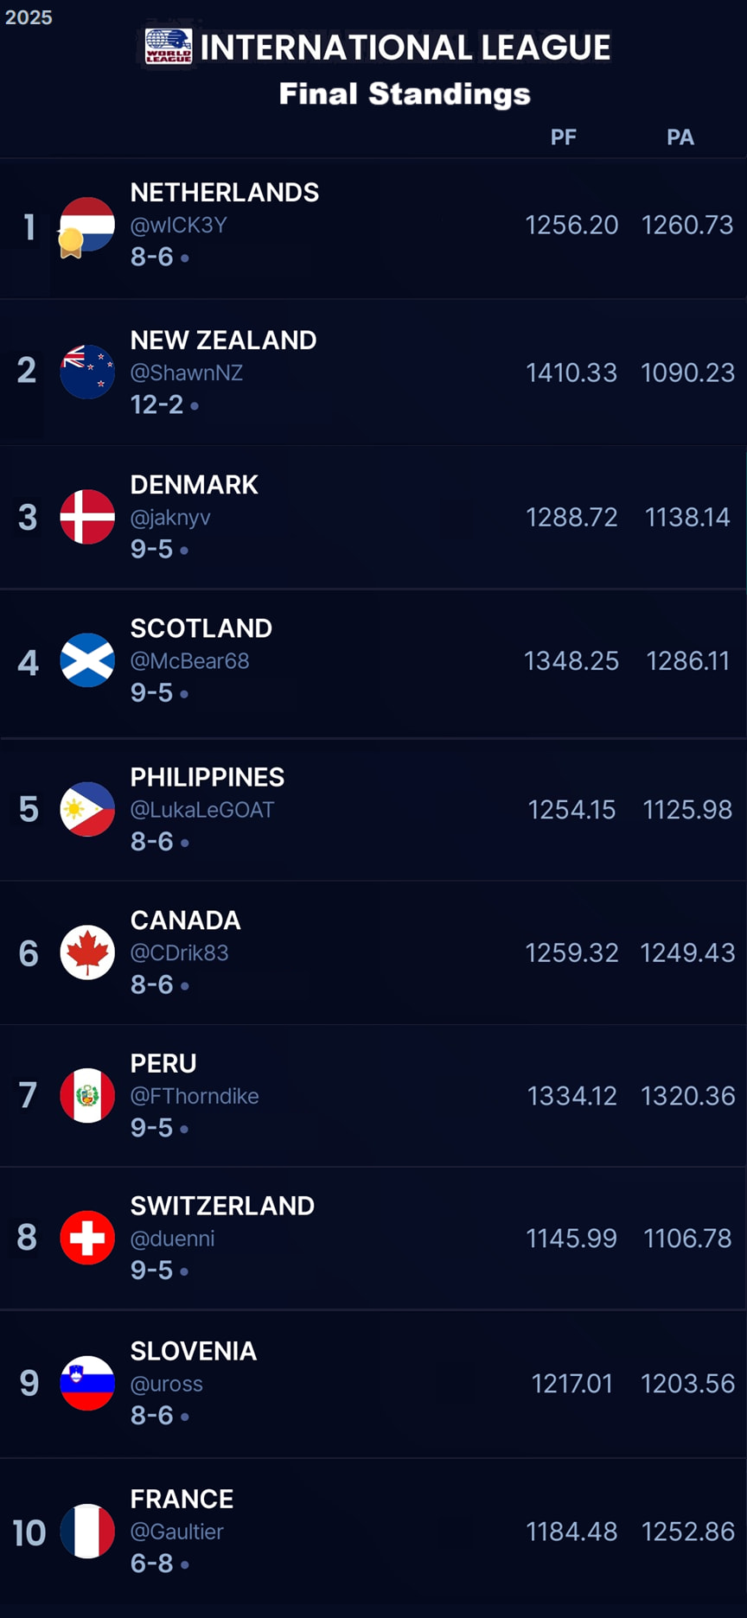Click the Canada maple leaf flag
The image size is (747, 1618).
(x=87, y=952)
